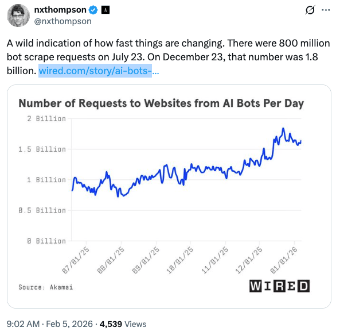Click the 4,539 Views count
The width and height of the screenshot is (340, 335).
[x=123, y=324]
